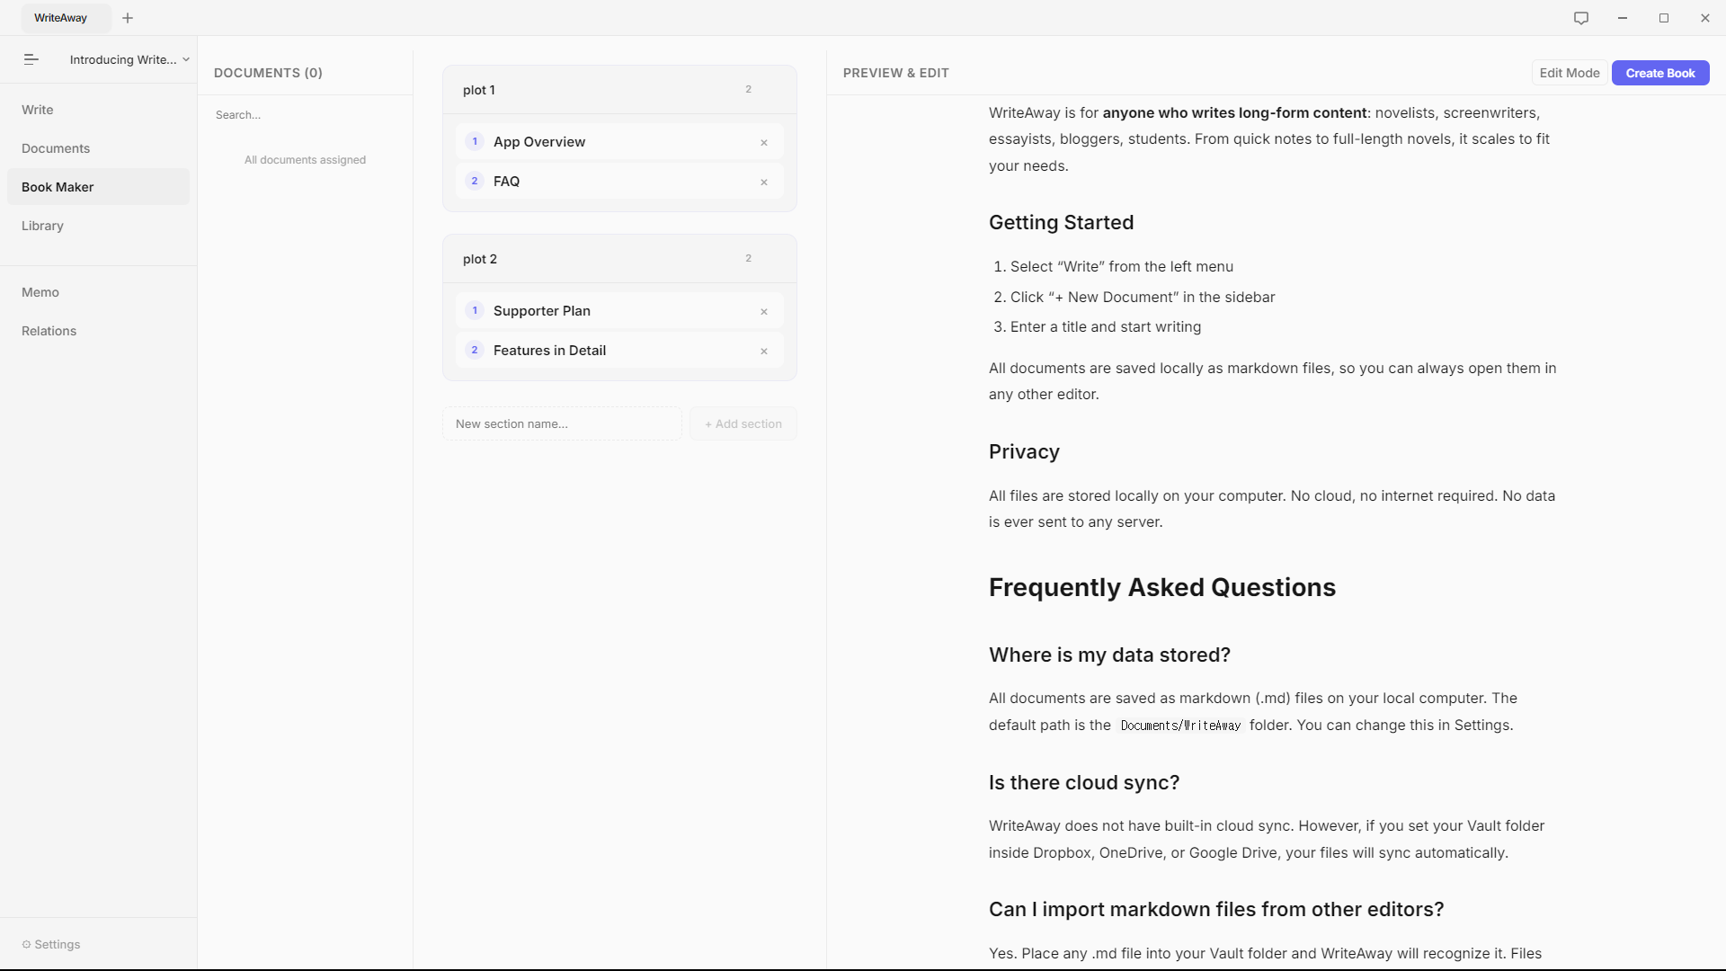Open Library from the sidebar
This screenshot has width=1726, height=971.
(x=42, y=226)
